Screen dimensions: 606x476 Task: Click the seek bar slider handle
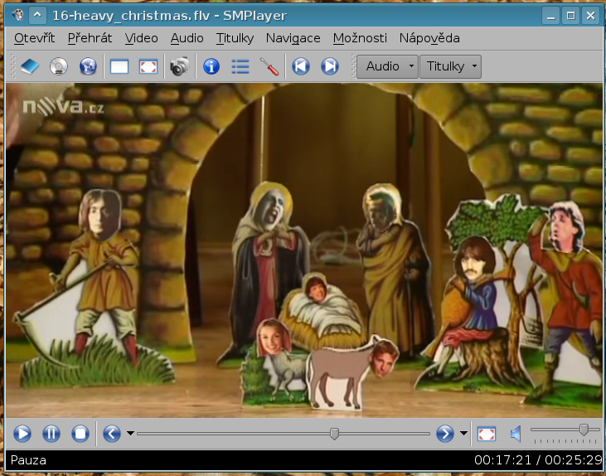point(335,434)
